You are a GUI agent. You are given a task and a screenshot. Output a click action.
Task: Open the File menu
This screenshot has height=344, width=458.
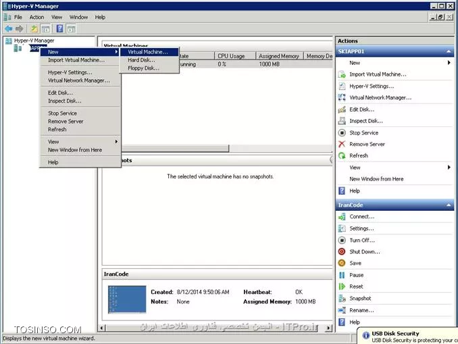tap(18, 18)
